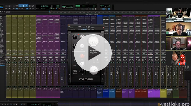This screenshot has width=191, height=106.
Task: Solo the LEAD VOX track
Action: [149, 66]
